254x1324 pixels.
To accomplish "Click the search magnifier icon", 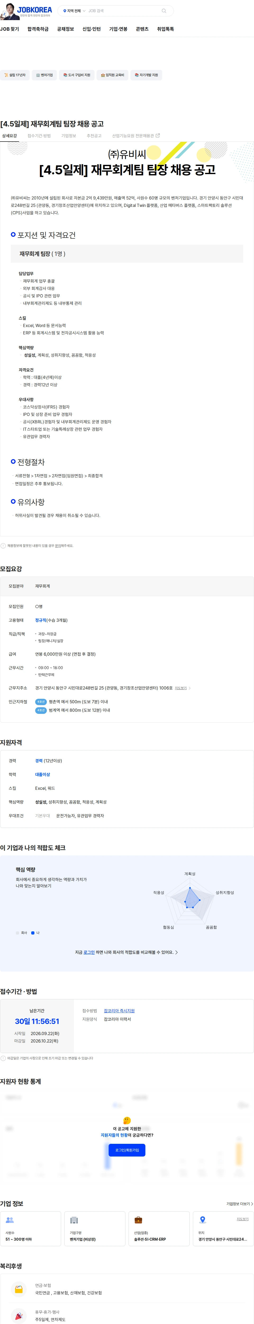I will pos(164,11).
